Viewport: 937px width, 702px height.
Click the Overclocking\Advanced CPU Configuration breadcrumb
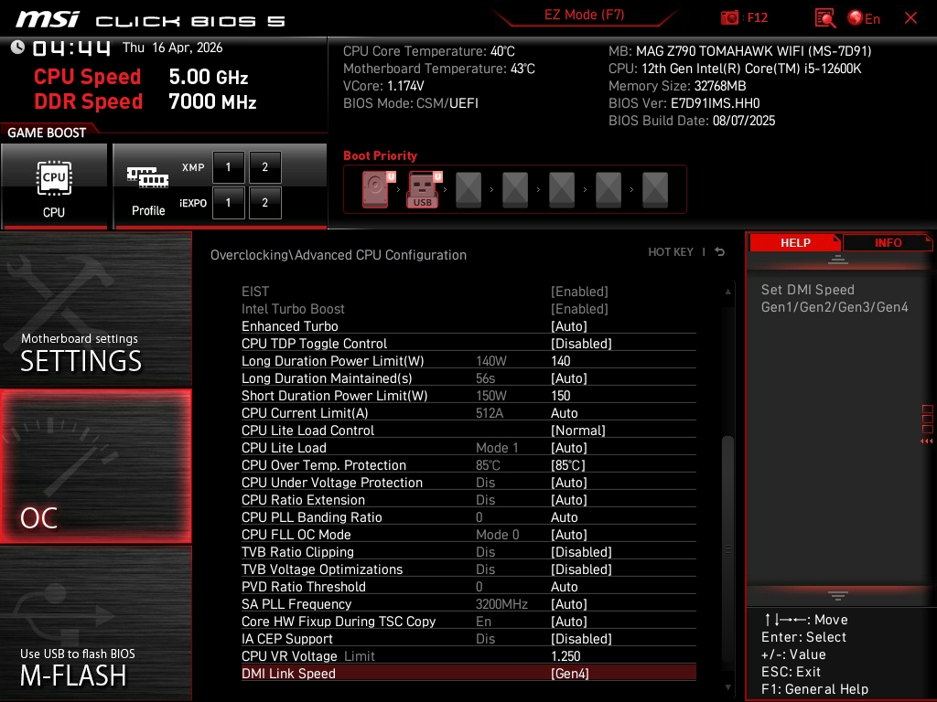(339, 255)
